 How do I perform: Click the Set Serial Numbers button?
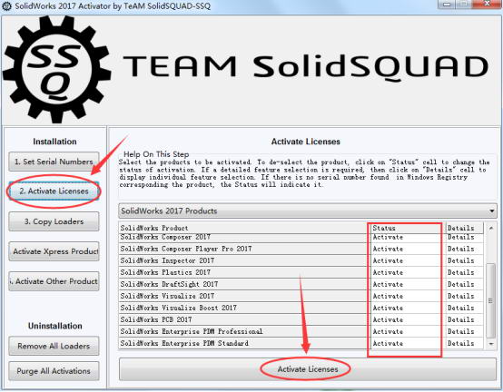pyautogui.click(x=54, y=162)
